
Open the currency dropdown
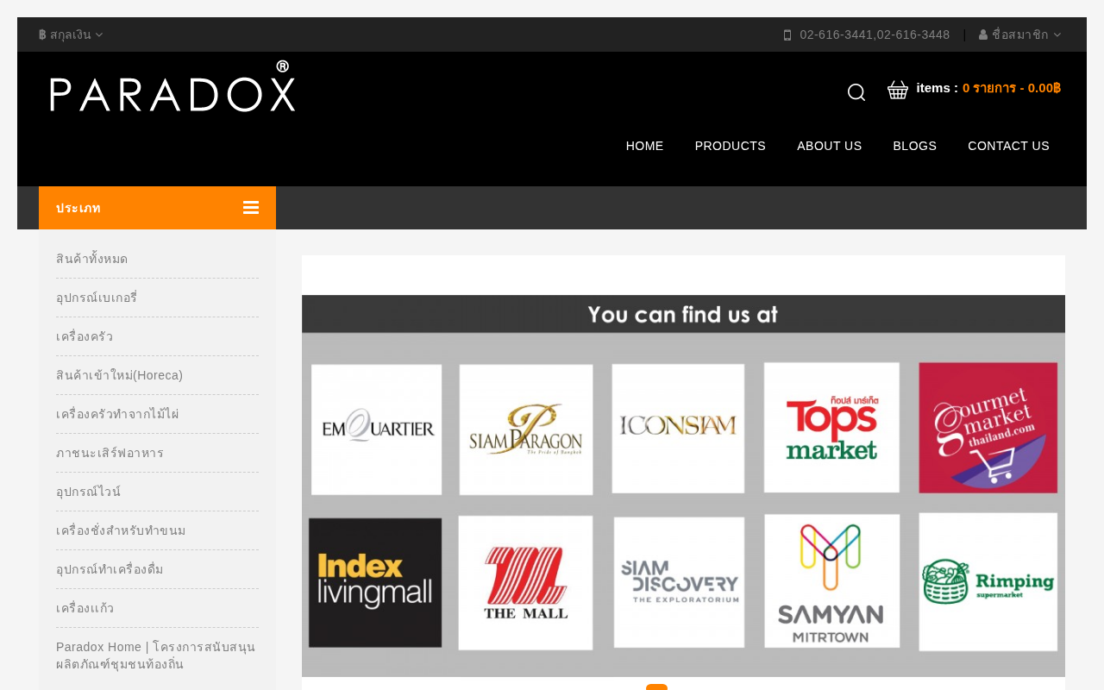click(71, 34)
